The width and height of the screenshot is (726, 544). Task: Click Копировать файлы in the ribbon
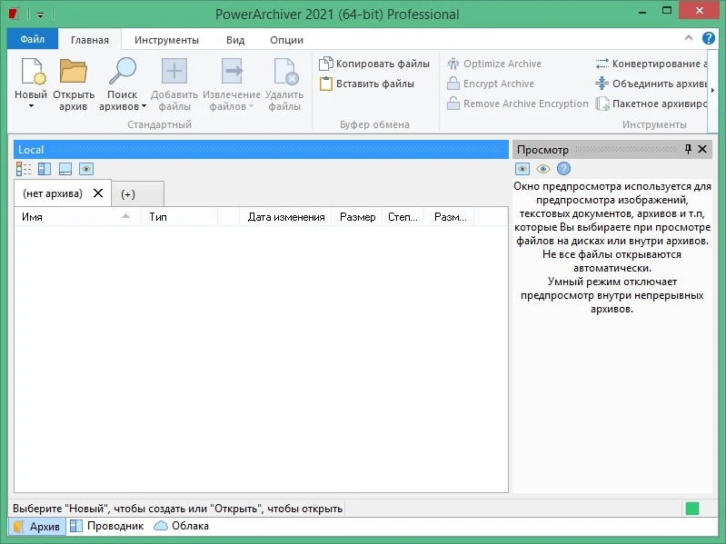[374, 64]
